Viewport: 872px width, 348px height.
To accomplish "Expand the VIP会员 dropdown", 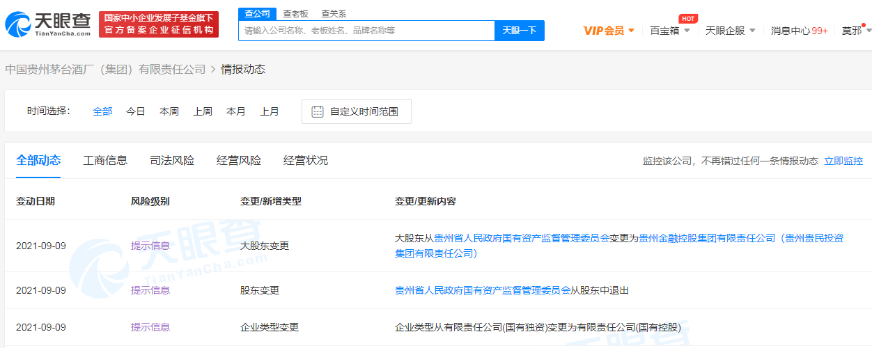I will click(609, 31).
